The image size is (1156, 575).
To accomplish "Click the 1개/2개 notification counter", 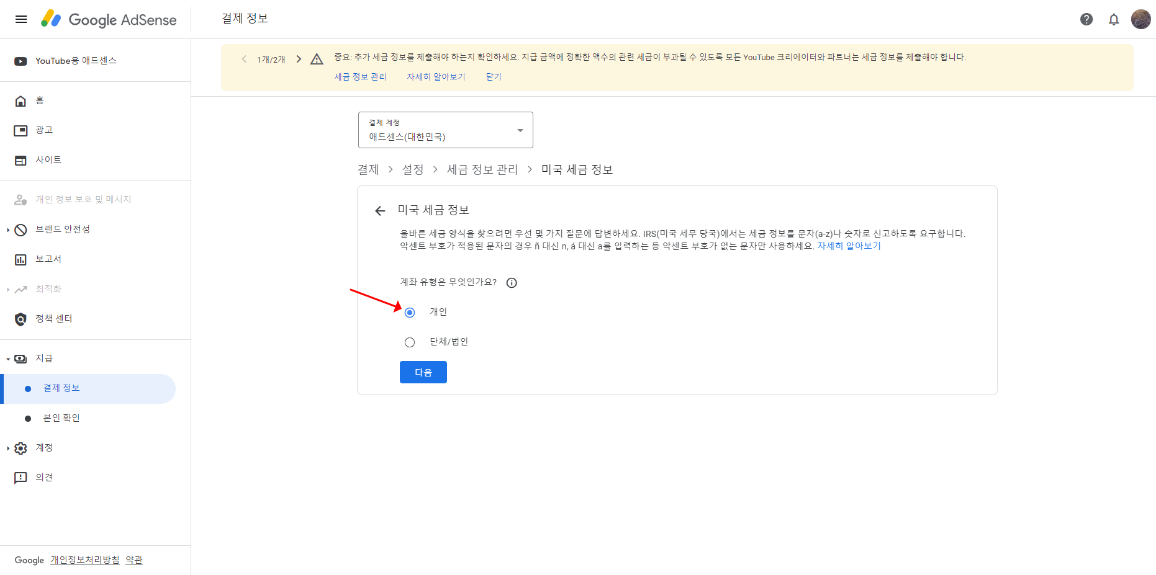I will click(x=271, y=60).
